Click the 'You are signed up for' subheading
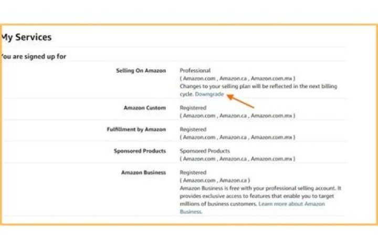 (33, 56)
